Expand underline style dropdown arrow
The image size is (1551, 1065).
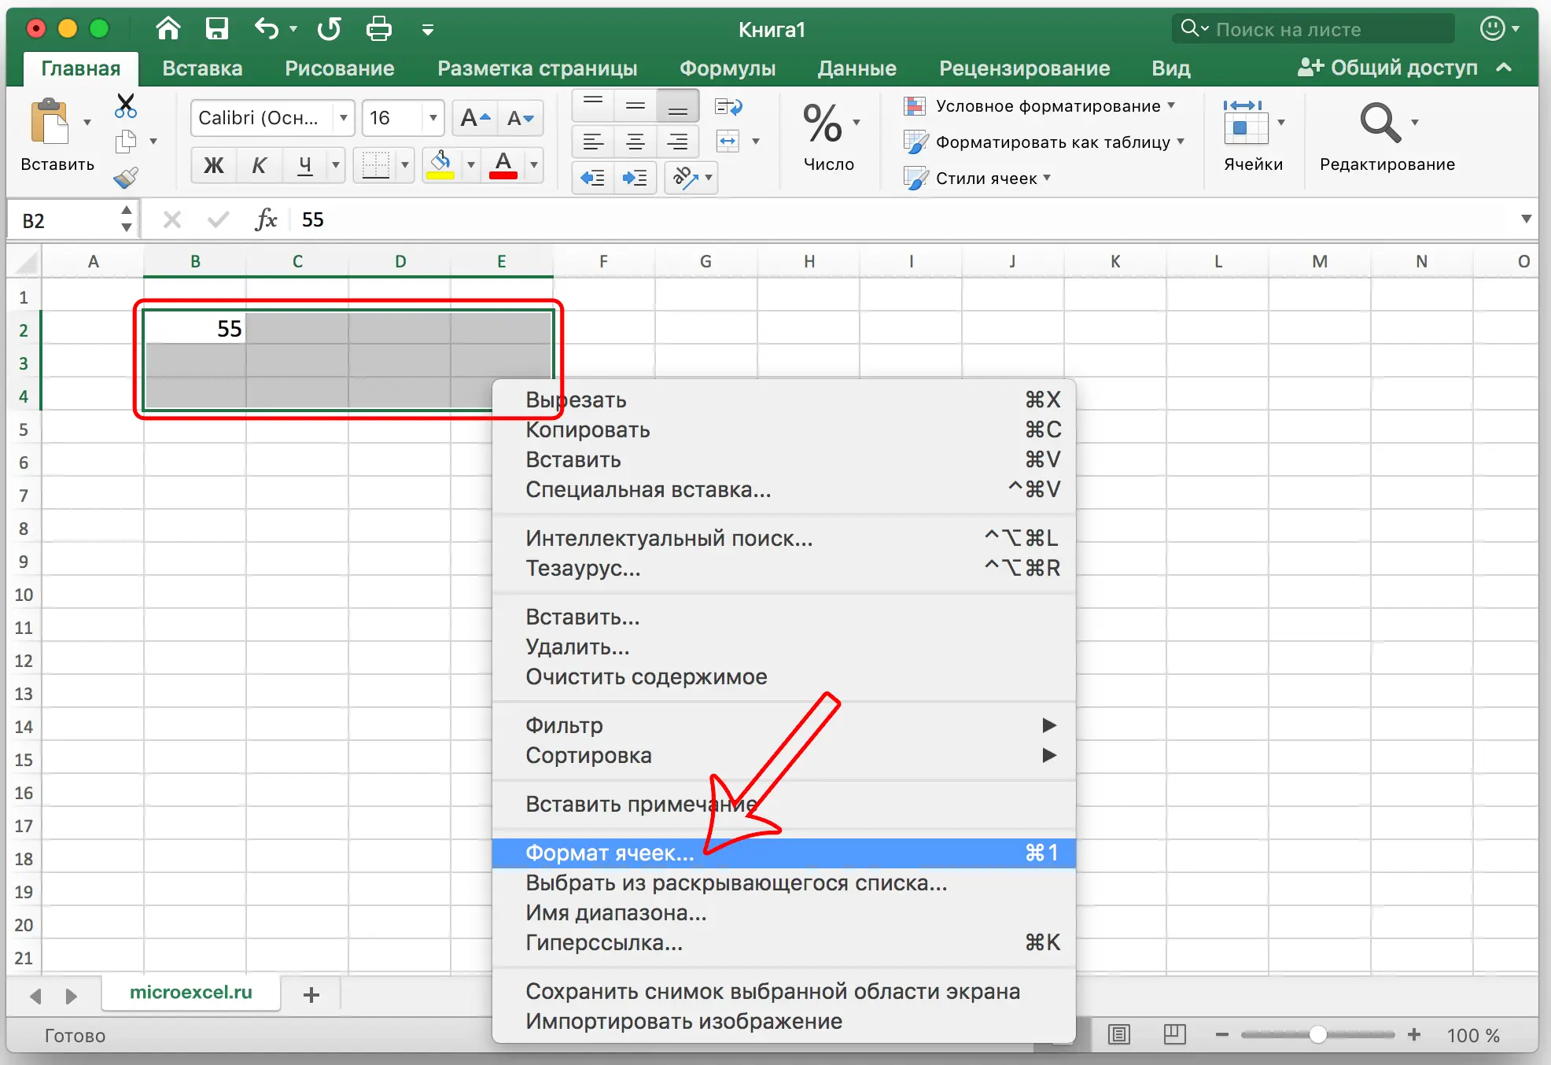[336, 165]
